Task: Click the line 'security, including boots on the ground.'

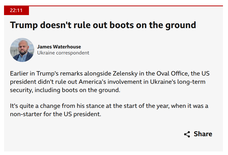Action: tap(65, 90)
